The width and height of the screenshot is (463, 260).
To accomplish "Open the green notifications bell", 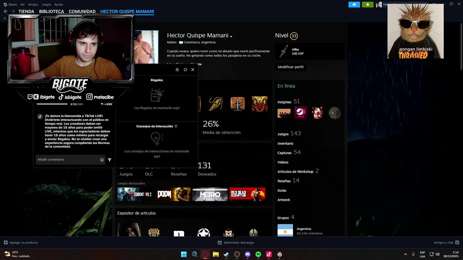I will tap(368, 4).
